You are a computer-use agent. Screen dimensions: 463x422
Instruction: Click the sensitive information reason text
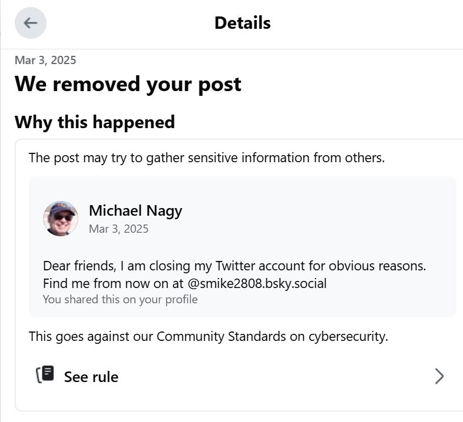pos(206,158)
